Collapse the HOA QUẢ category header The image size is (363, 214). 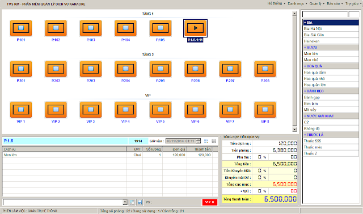tap(331, 66)
